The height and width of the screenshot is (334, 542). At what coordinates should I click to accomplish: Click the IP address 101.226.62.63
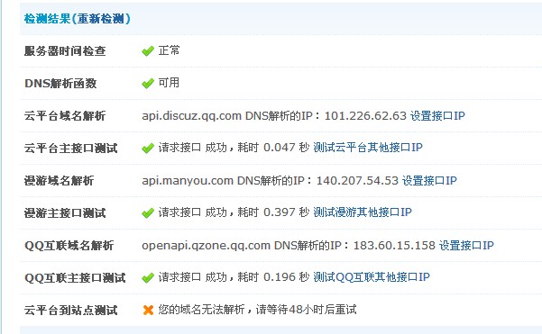pos(365,115)
